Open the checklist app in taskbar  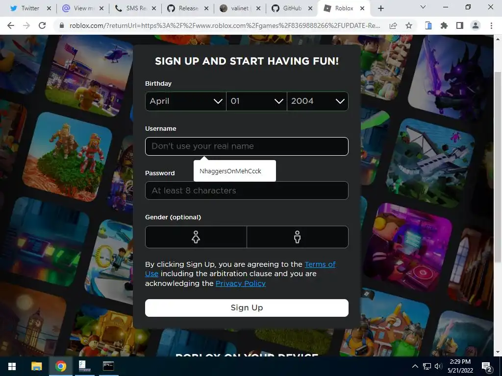pos(84,366)
